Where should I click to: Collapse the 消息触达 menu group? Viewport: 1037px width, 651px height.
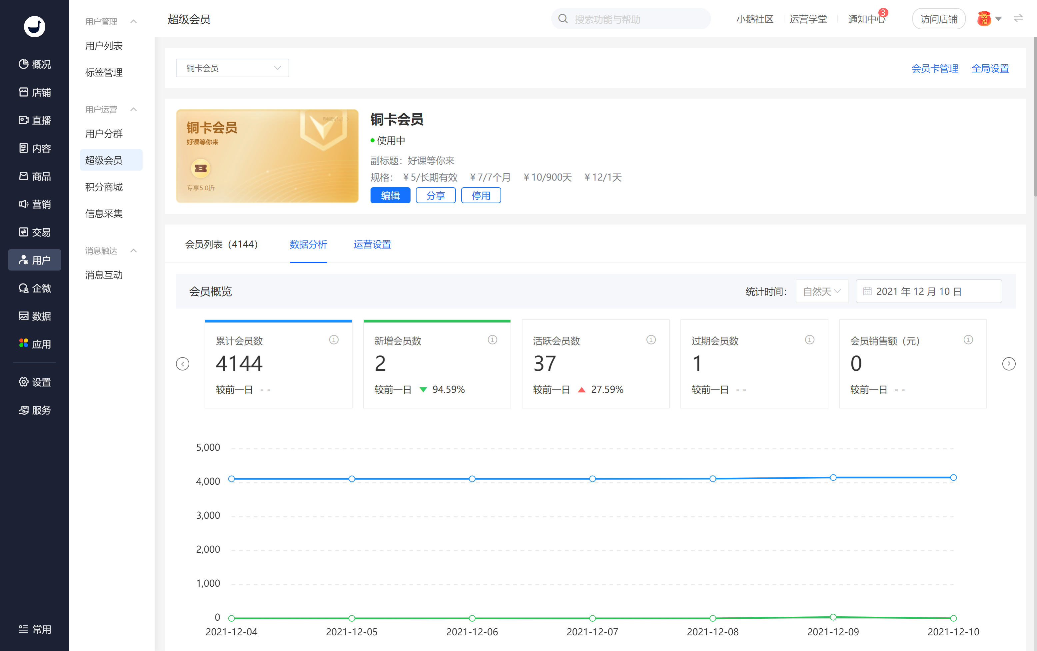tap(134, 251)
